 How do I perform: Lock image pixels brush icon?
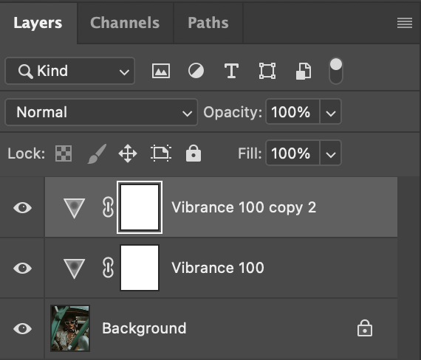point(97,153)
